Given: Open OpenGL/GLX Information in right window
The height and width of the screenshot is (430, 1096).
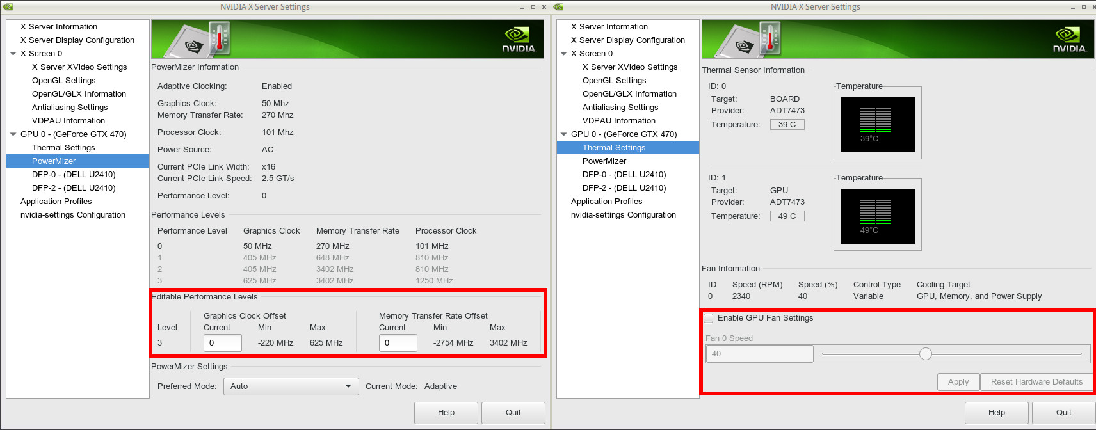Looking at the screenshot, I should point(629,94).
